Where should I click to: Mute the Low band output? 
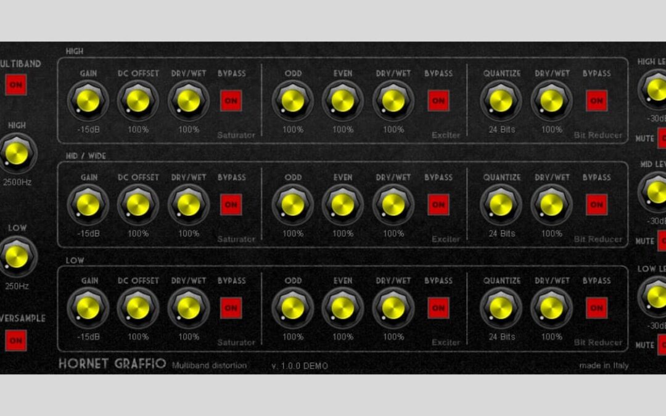pos(662,345)
